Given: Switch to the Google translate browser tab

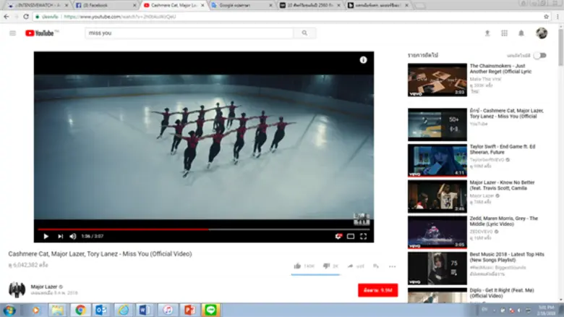Looking at the screenshot, I should [242, 5].
